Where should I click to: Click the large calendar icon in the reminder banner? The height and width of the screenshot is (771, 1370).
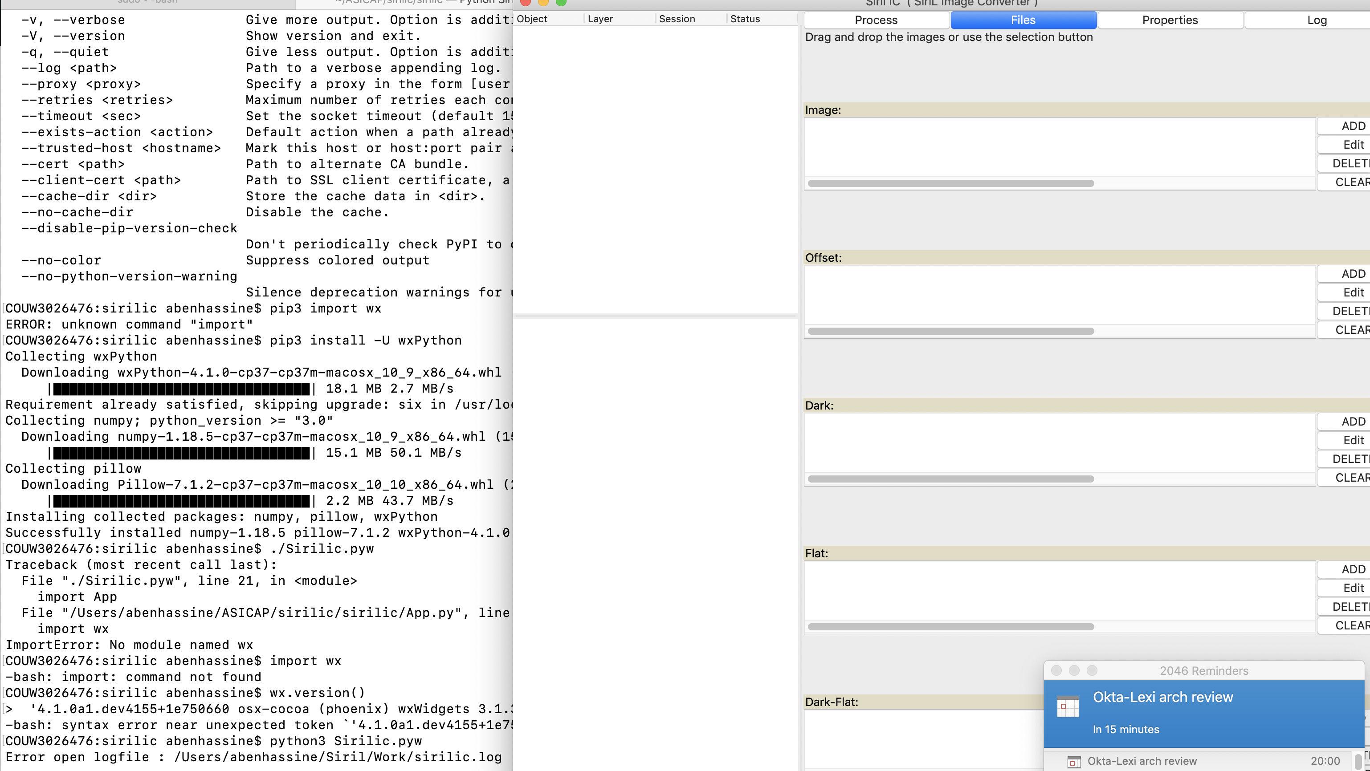pyautogui.click(x=1068, y=706)
